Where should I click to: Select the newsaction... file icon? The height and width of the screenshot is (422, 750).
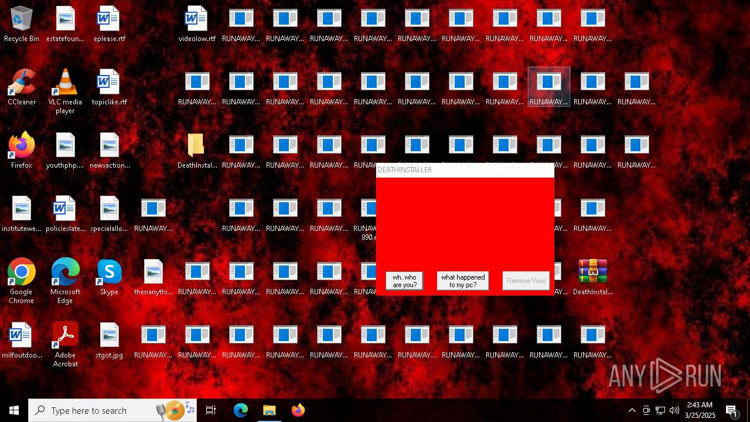coord(109,151)
